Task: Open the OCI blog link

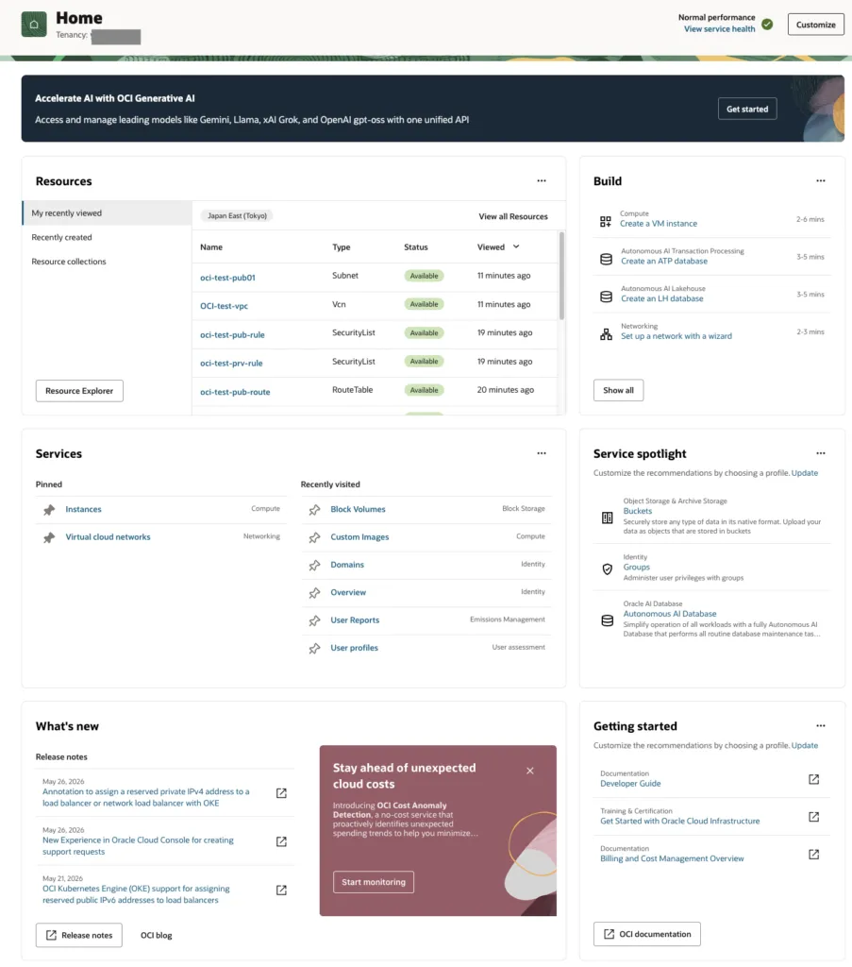Action: [157, 936]
